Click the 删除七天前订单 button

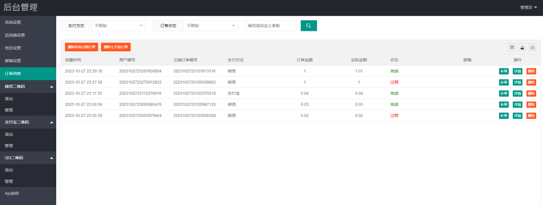116,47
